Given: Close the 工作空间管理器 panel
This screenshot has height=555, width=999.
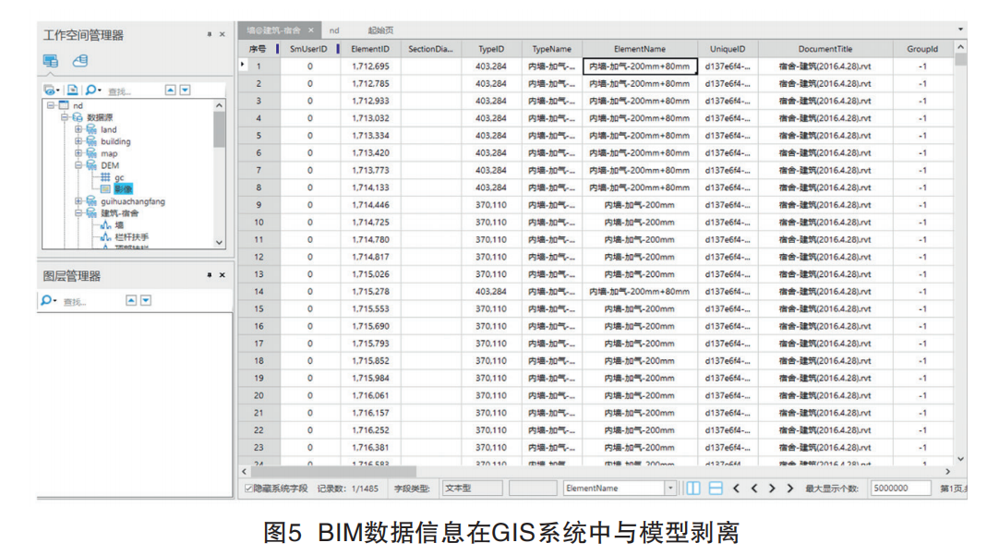Looking at the screenshot, I should point(223,34).
